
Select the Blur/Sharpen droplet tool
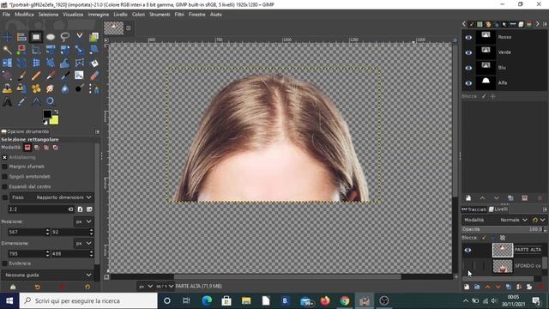click(x=65, y=89)
